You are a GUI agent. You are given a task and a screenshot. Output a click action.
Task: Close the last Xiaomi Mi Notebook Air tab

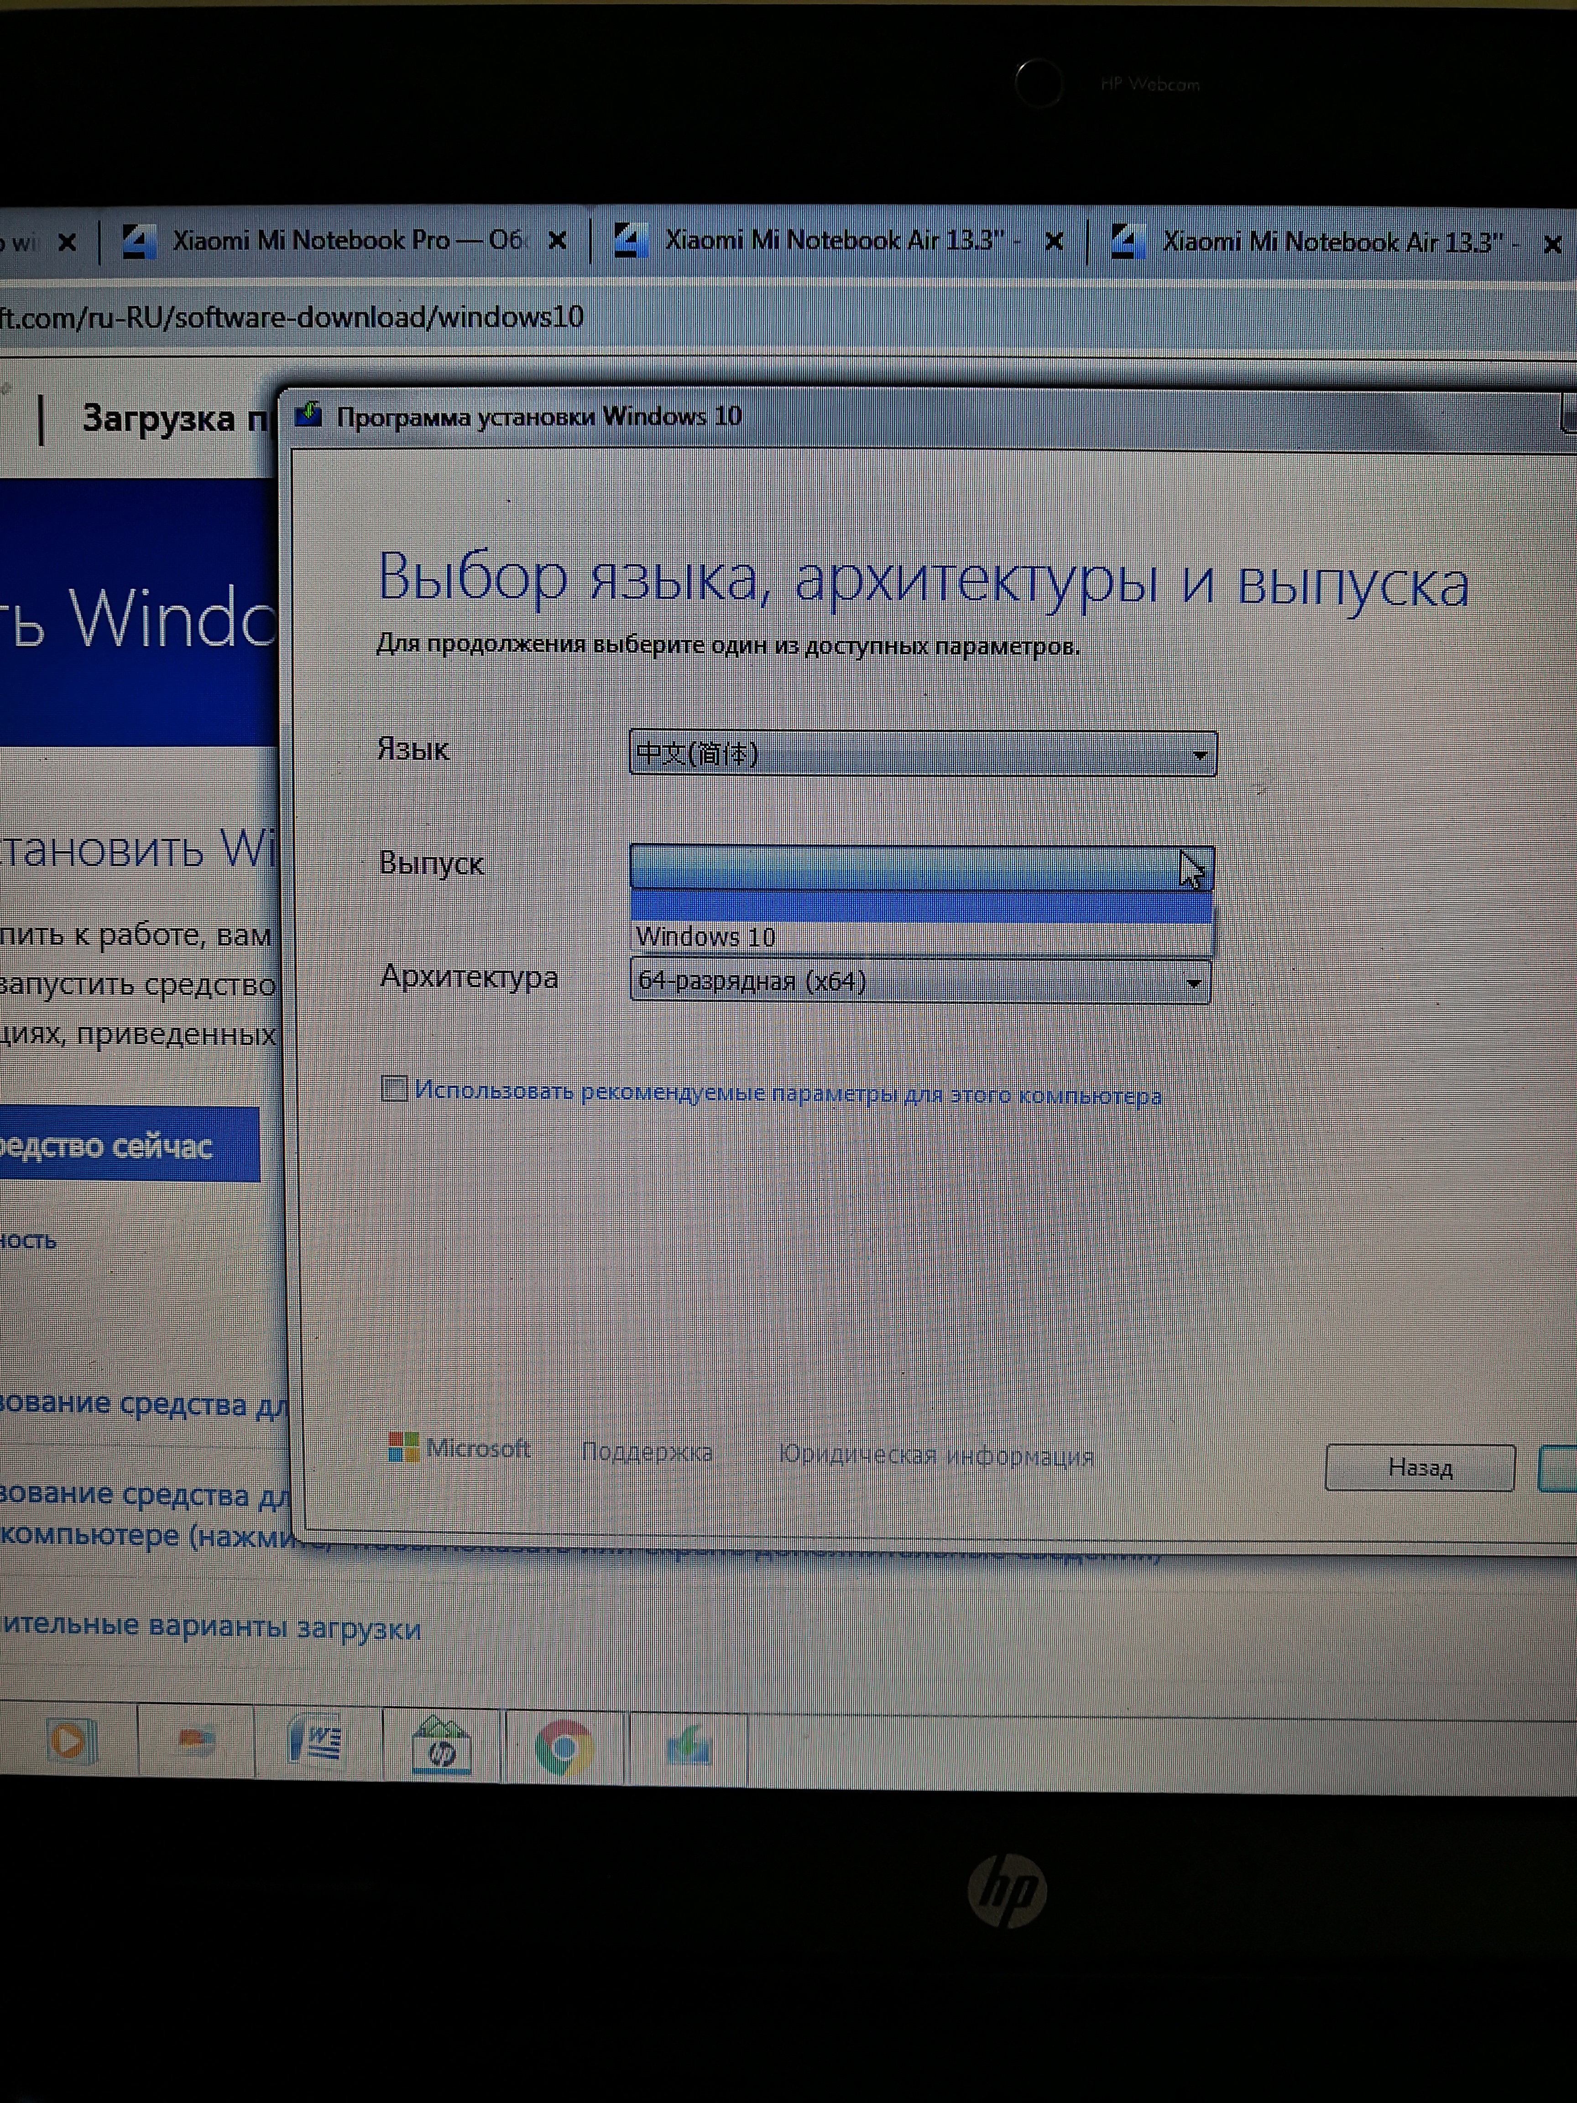(x=1552, y=245)
